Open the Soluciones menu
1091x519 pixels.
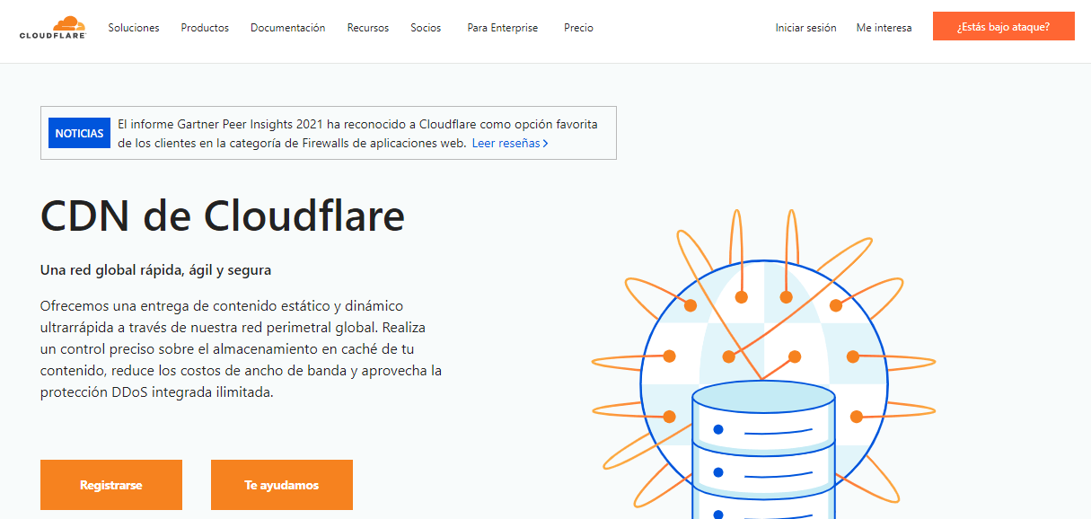pyautogui.click(x=134, y=28)
